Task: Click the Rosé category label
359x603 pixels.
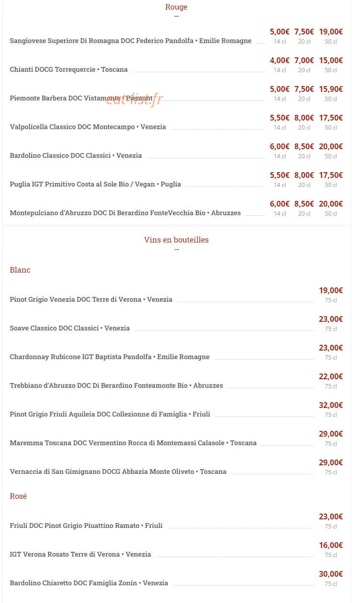Action: coord(18,496)
